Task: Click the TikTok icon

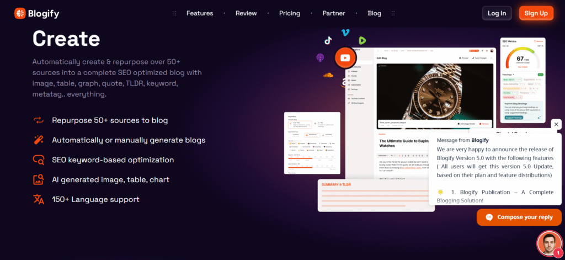Action: [x=328, y=40]
